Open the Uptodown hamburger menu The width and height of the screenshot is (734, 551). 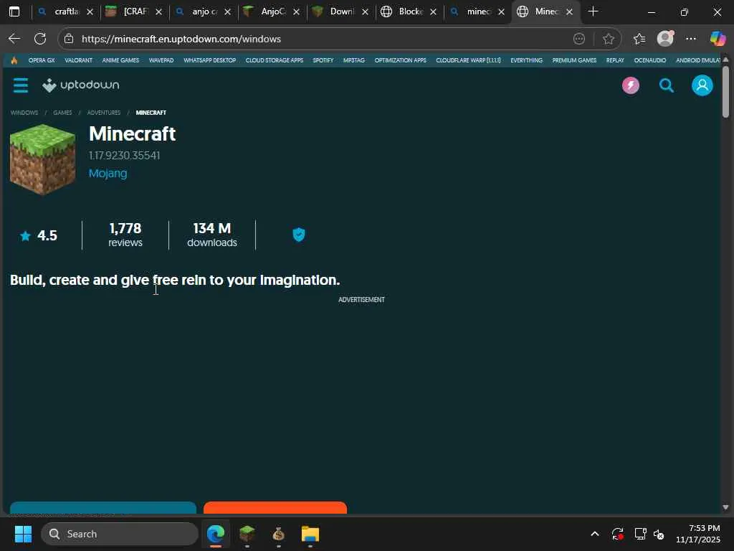21,85
